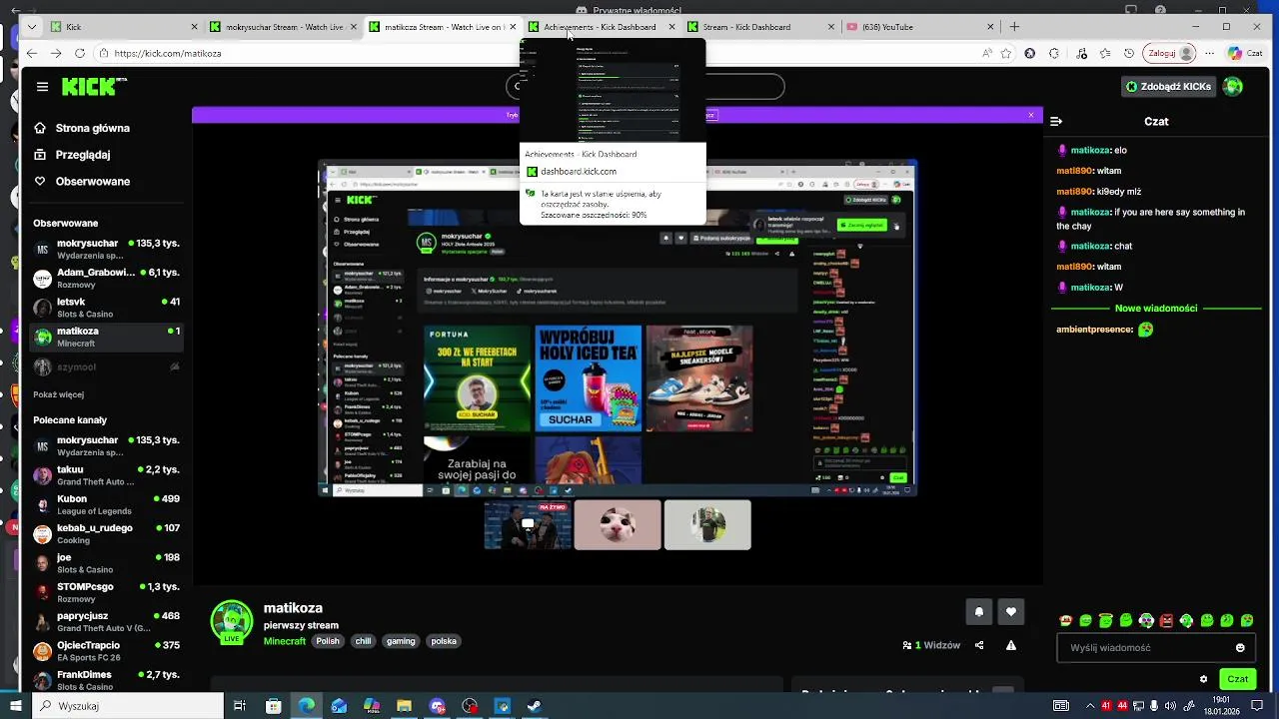1279x719 pixels.
Task: Reload the page
Action: pyautogui.click(x=78, y=53)
